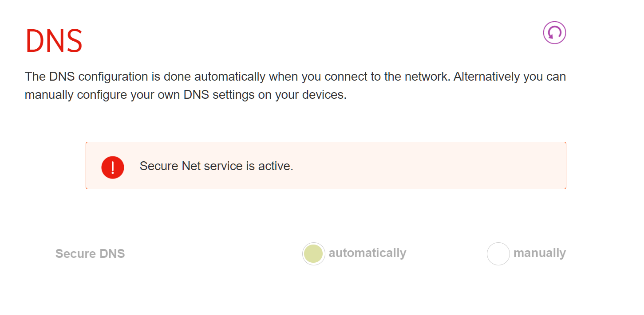Click the DNS configuration description paragraph
The width and height of the screenshot is (644, 315).
(x=295, y=86)
